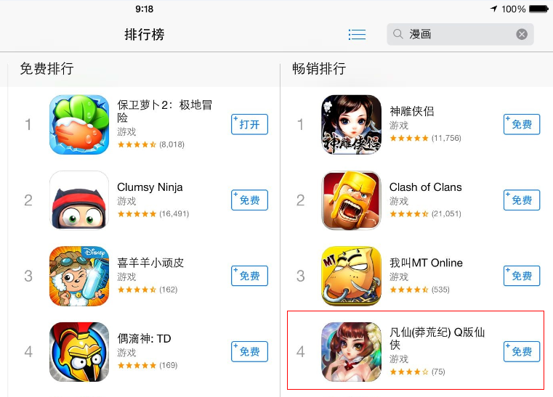This screenshot has height=397, width=553.
Task: Select the 凡仙(莽荒纪) app icon
Action: tap(351, 351)
